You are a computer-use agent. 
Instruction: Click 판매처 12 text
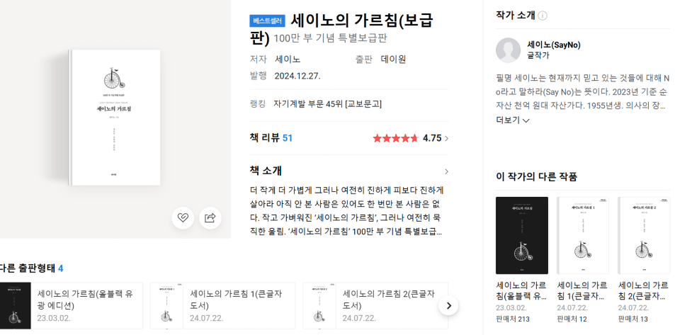[x=572, y=319]
